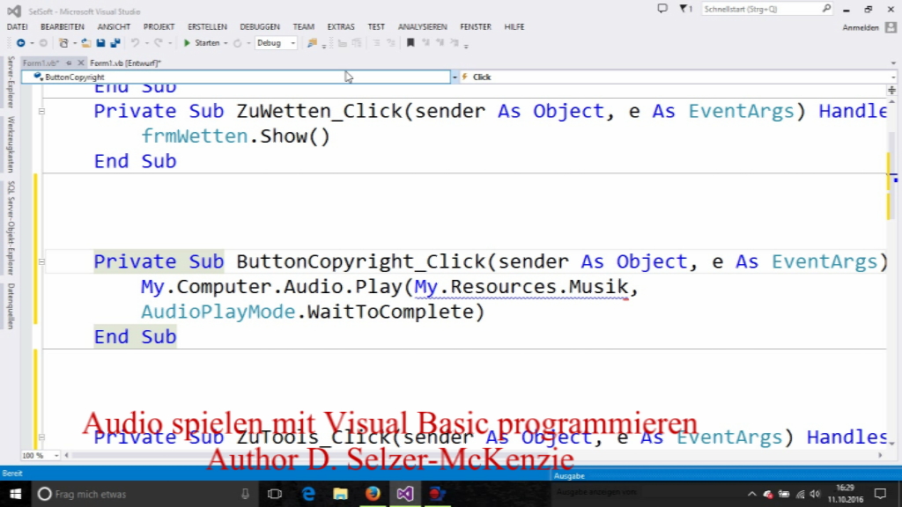Click the Save All icon
The image size is (902, 507).
point(116,42)
